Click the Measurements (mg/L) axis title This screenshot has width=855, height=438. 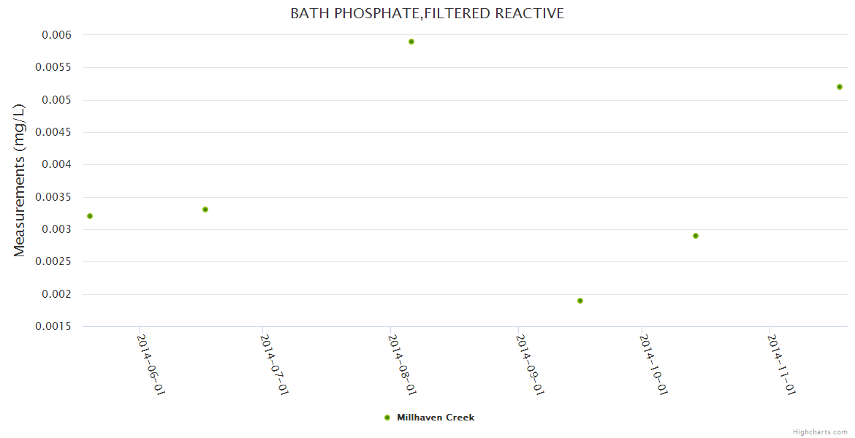[x=20, y=180]
